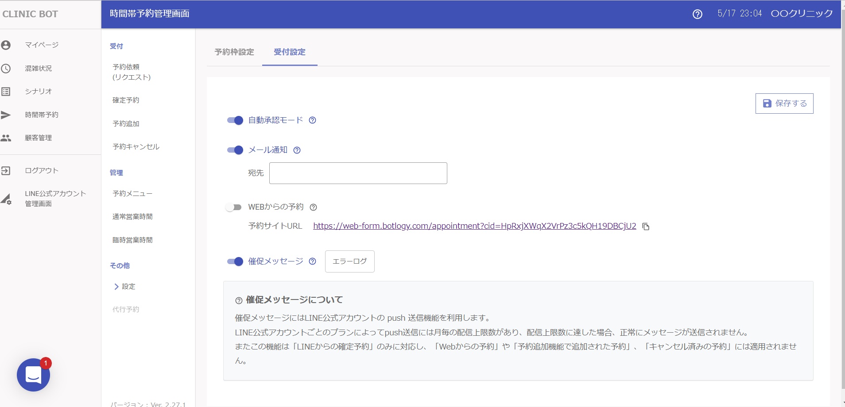845x407 pixels.
Task: Open the web-form.botlogy.com appointment link
Action: click(474, 226)
